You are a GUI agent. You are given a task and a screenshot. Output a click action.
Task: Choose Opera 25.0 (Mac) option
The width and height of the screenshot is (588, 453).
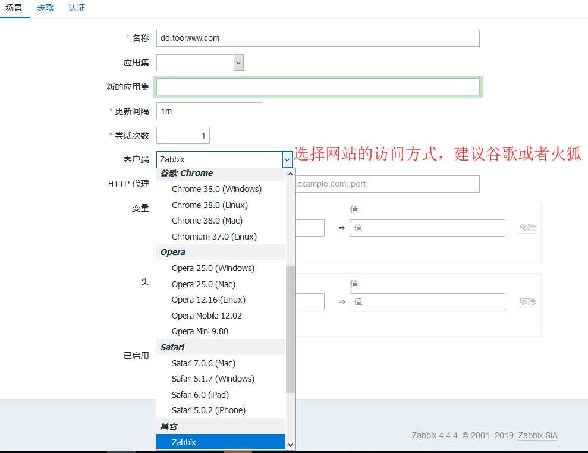pyautogui.click(x=221, y=284)
